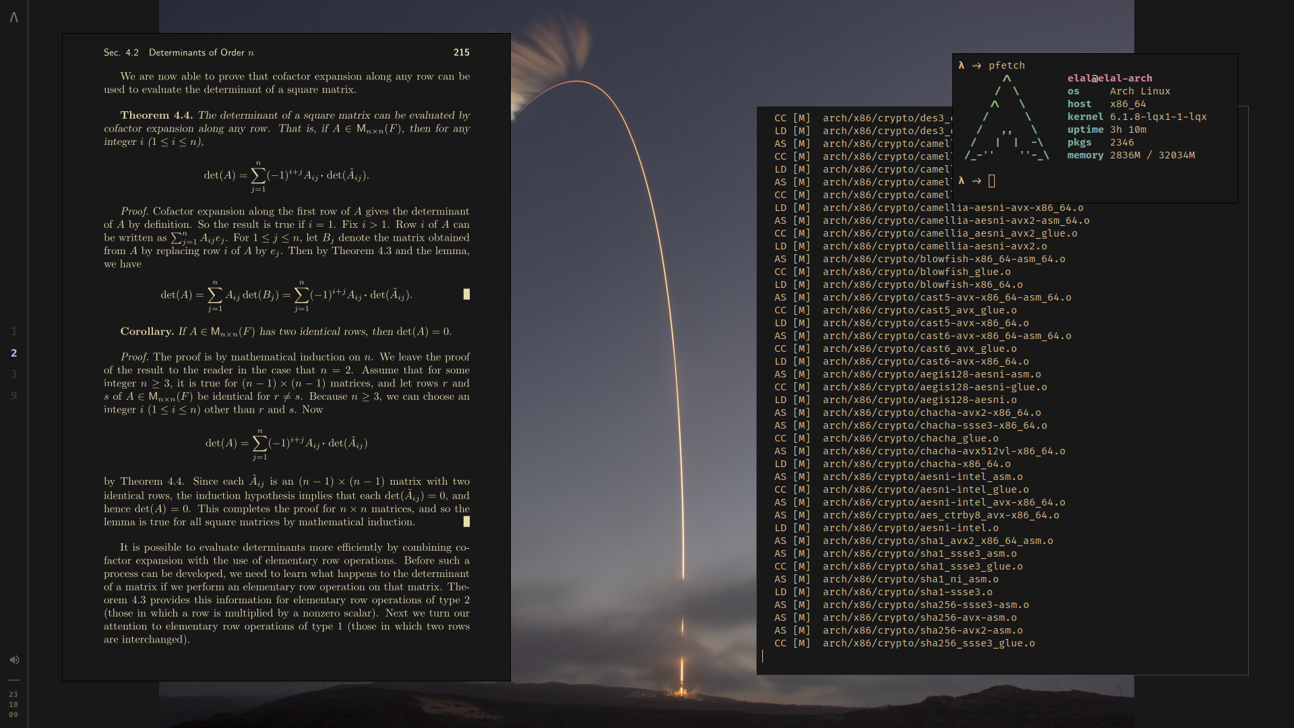Click the line 'camellia-aesni-avx-x86_64.o' in the build log
Viewport: 1294px width, 728px height.
coord(929,208)
